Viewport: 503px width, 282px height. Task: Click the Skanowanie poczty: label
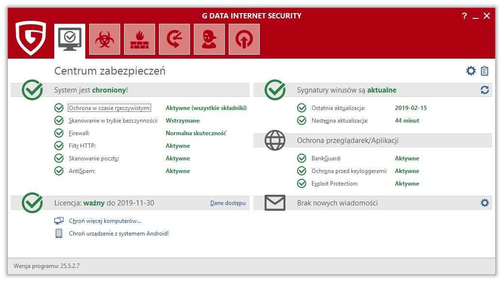click(94, 158)
